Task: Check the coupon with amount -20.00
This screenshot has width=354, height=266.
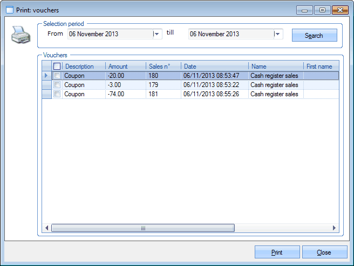Action: point(57,76)
